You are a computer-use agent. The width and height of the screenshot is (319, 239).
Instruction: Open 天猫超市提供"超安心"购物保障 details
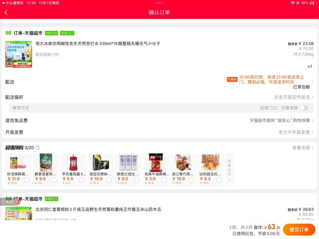282,121
